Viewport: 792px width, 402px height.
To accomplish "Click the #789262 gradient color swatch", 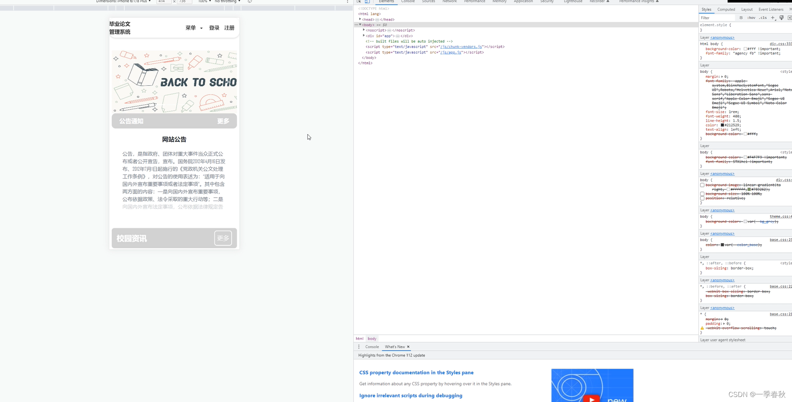I will point(749,189).
